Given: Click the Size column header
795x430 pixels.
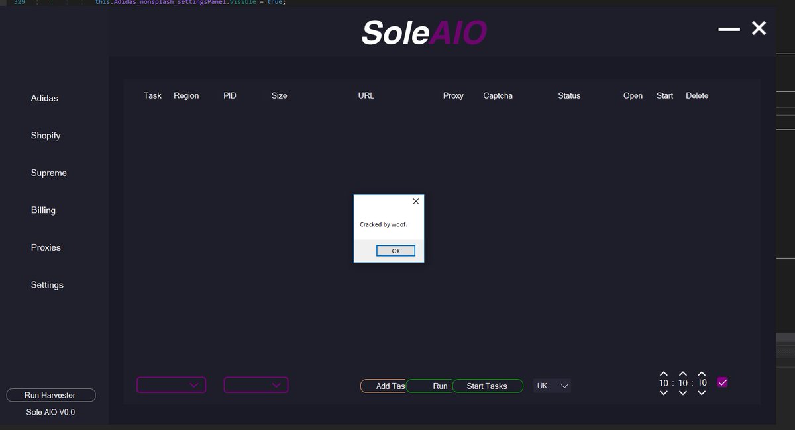Looking at the screenshot, I should (x=280, y=96).
